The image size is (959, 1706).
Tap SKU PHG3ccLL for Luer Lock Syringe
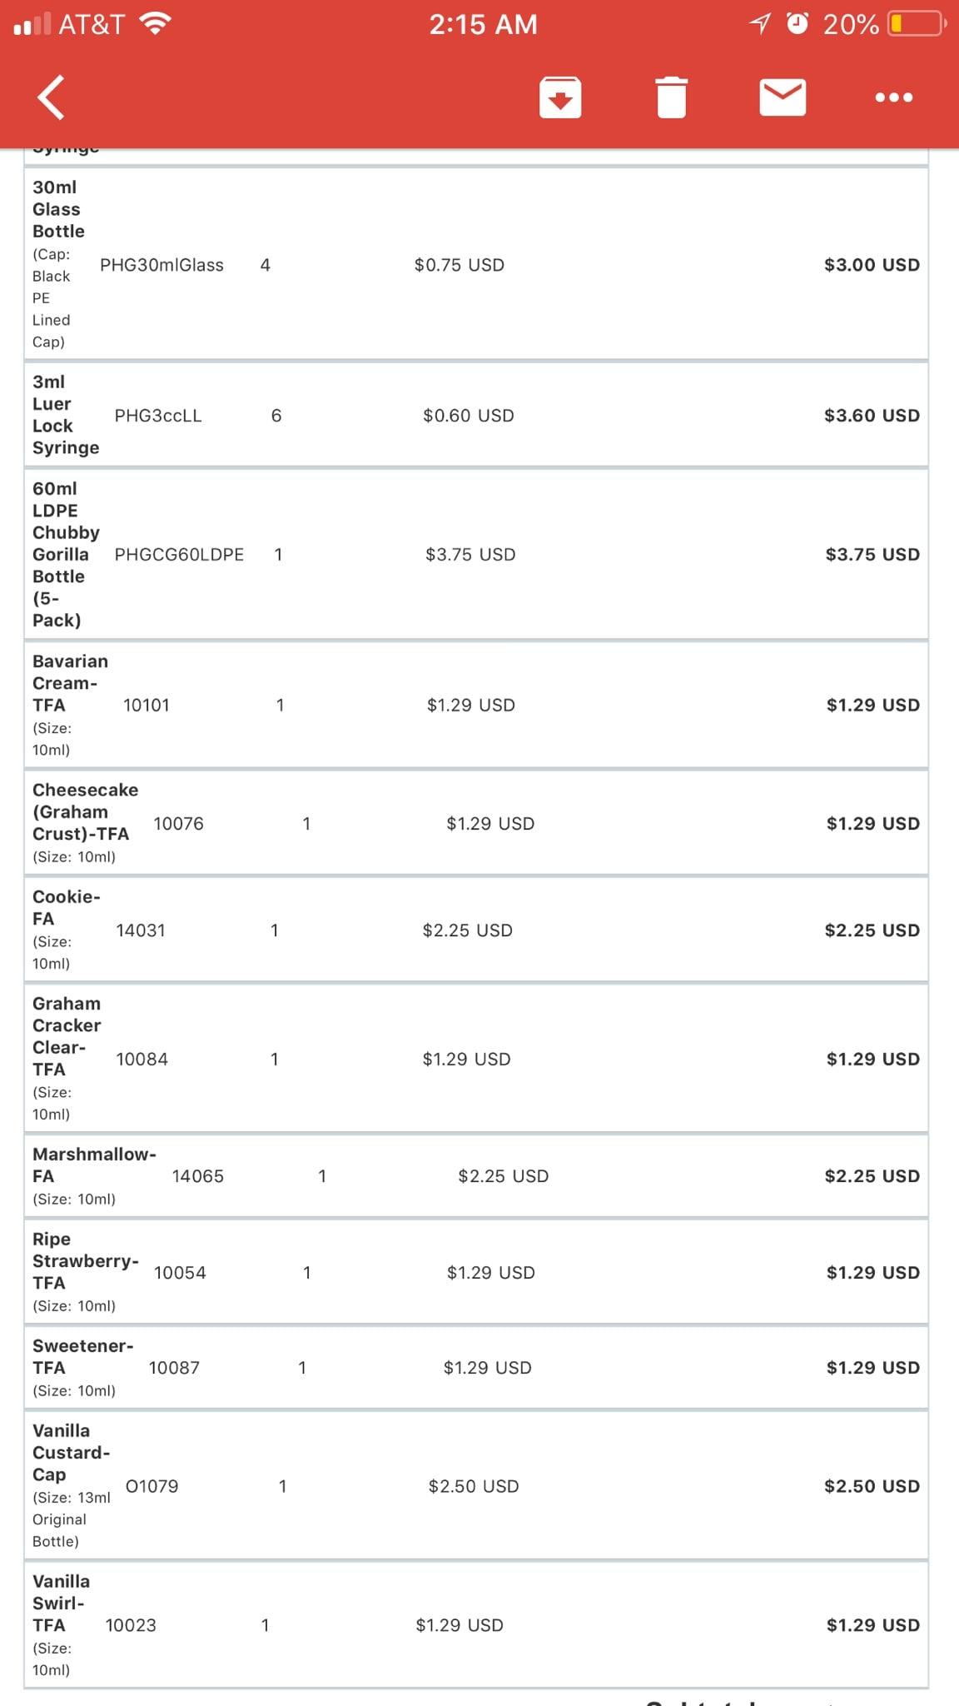158,416
